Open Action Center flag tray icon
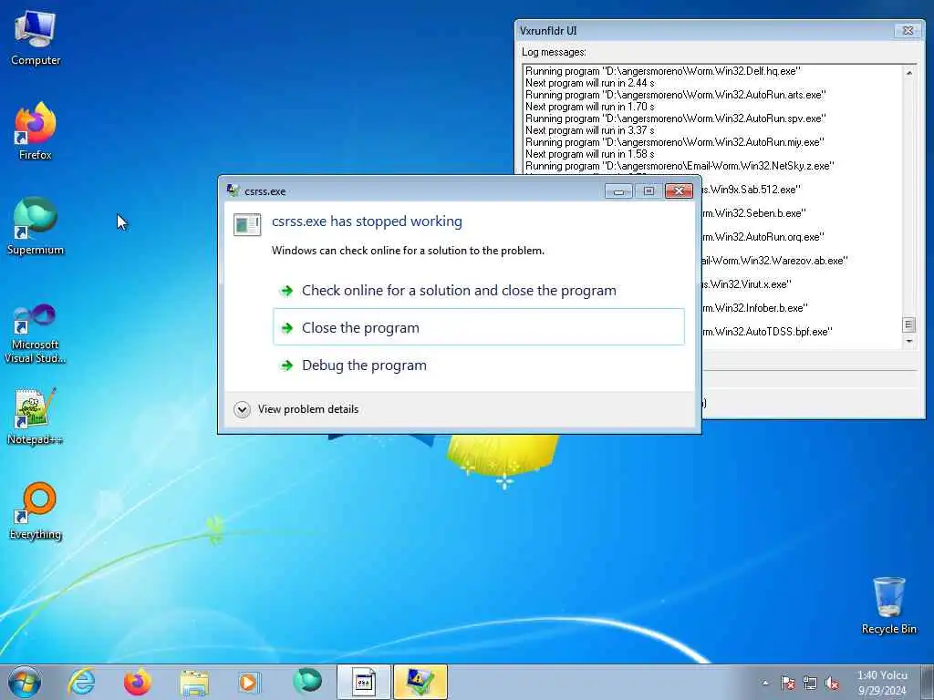This screenshot has width=934, height=700. pos(788,683)
